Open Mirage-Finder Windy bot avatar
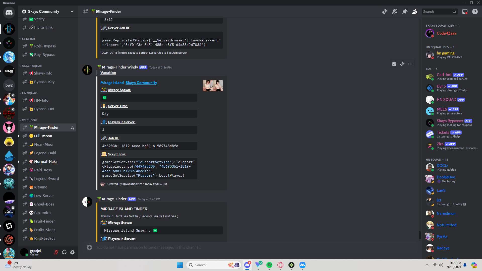482x271 pixels. pos(87,70)
